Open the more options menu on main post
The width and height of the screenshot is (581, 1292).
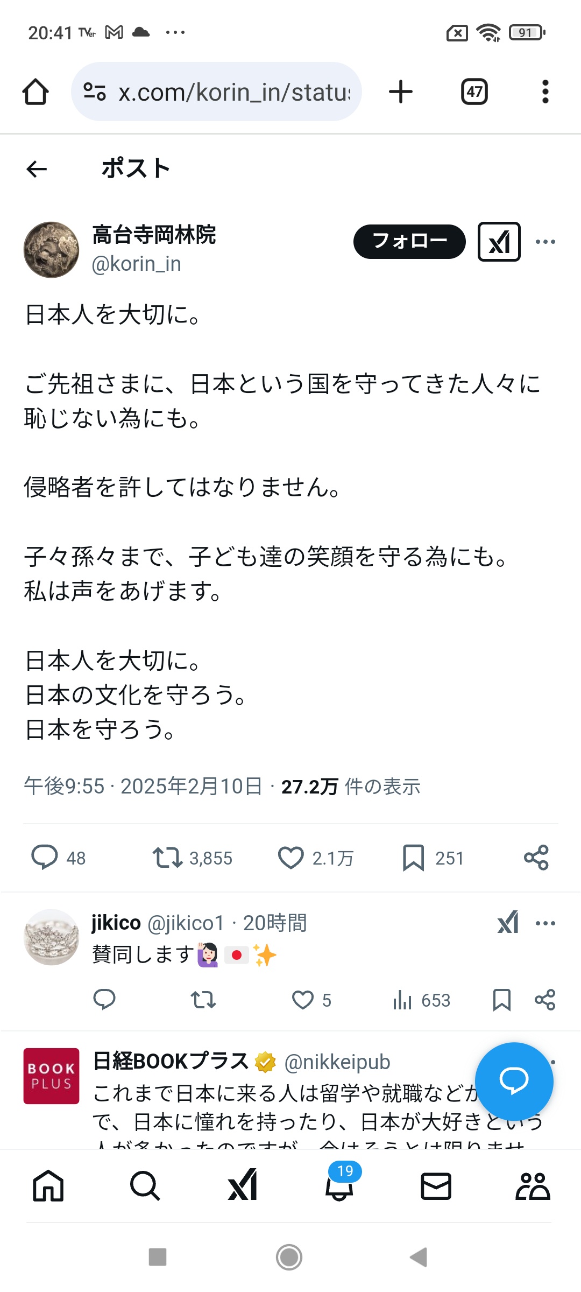click(x=545, y=242)
